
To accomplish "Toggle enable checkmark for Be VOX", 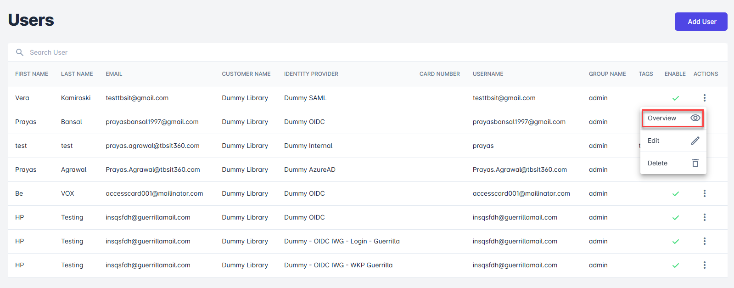I will [675, 194].
